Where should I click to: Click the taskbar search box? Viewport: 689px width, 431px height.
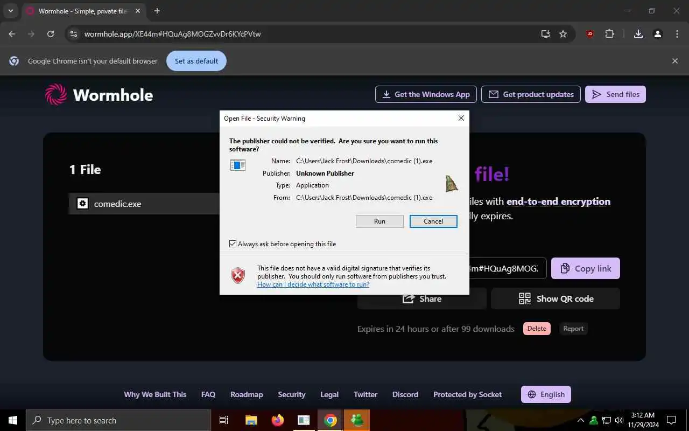pyautogui.click(x=118, y=420)
